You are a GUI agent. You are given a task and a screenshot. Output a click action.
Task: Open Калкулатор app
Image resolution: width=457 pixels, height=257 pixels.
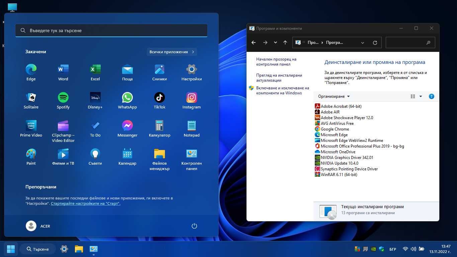point(160,129)
